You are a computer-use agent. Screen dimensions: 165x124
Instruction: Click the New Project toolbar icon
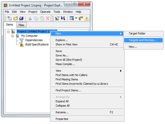coord(9,18)
